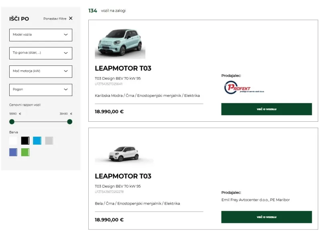Open the 'Model vozila' dropdown

41,35
